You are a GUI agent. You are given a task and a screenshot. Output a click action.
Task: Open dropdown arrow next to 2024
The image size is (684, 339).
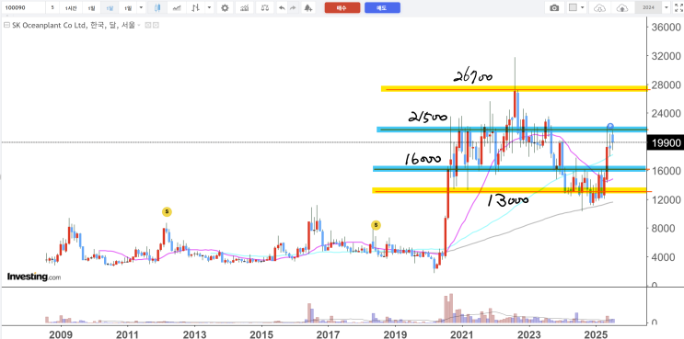[667, 8]
